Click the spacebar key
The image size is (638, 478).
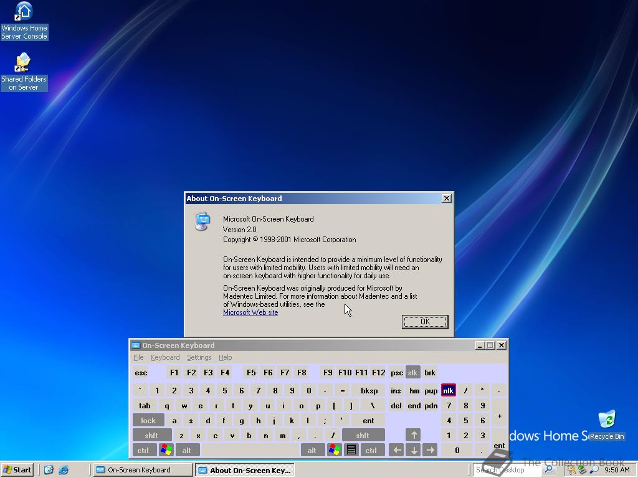pyautogui.click(x=250, y=450)
